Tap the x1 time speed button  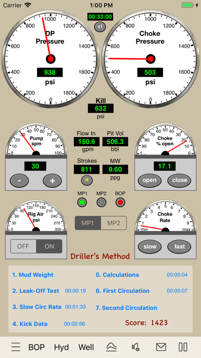(100, 26)
